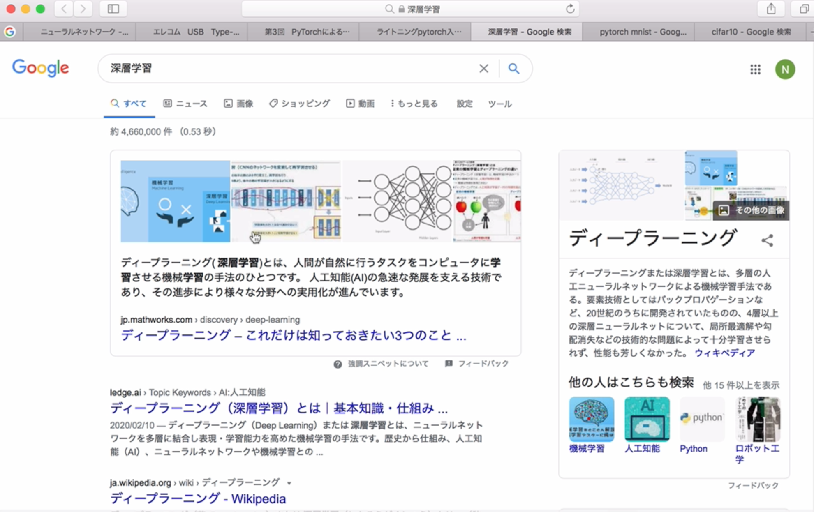Image resolution: width=814 pixels, height=512 pixels.
Task: Click the 深層学習 Google search input field
Action: point(288,68)
